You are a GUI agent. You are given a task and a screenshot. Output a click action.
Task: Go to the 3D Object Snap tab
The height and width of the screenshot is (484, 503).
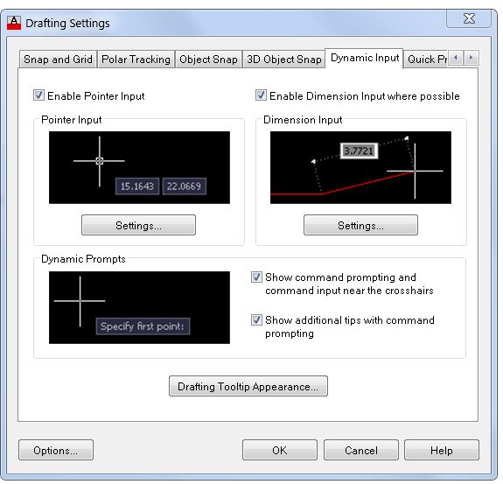click(x=284, y=60)
